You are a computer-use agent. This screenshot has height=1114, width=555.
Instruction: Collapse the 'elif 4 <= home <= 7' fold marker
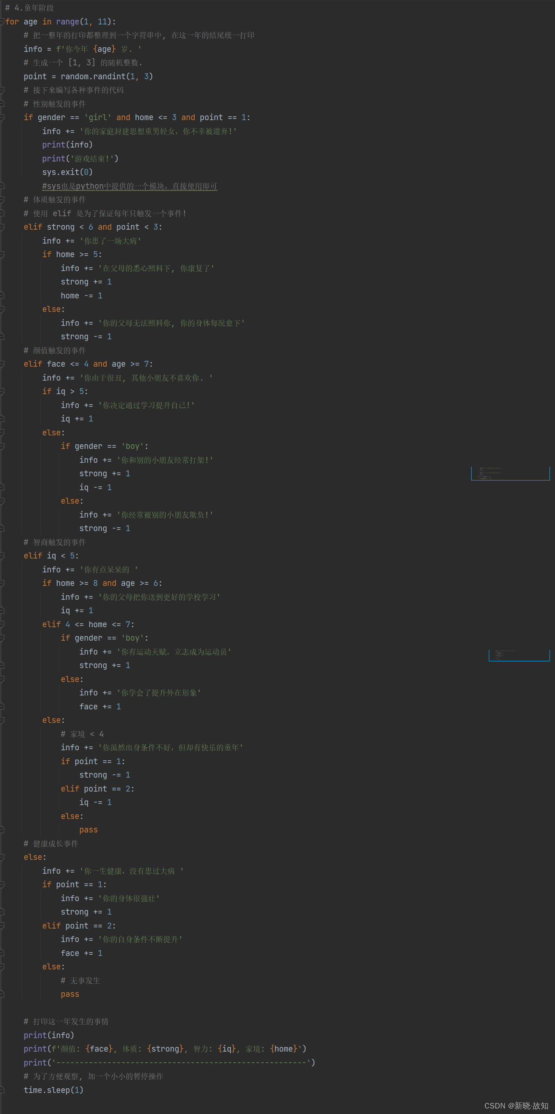pyautogui.click(x=2, y=625)
